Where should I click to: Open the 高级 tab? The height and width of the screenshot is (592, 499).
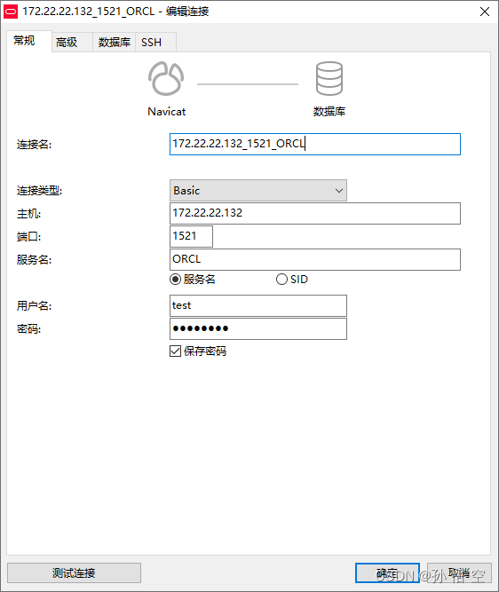click(72, 42)
